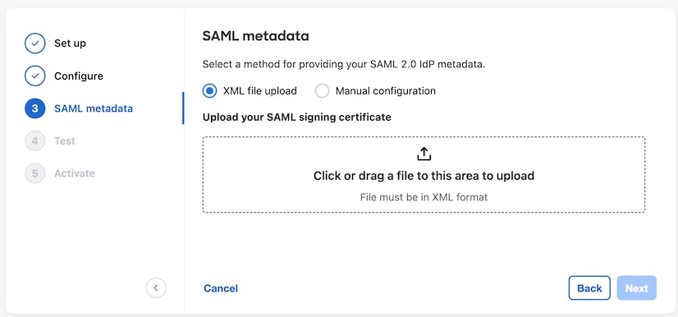
Task: Open the Set up step
Action: (x=70, y=44)
